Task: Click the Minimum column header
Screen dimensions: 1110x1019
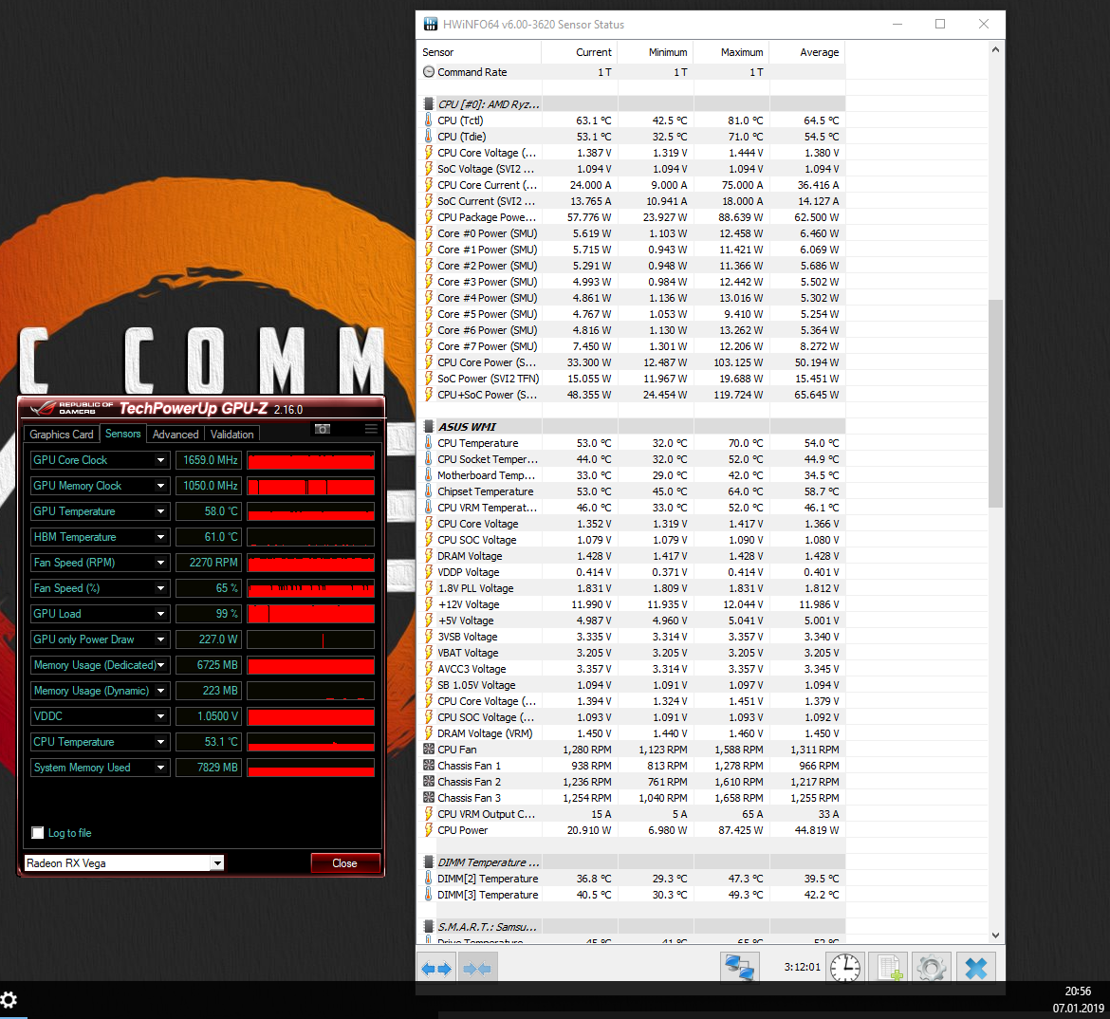Action: [656, 52]
